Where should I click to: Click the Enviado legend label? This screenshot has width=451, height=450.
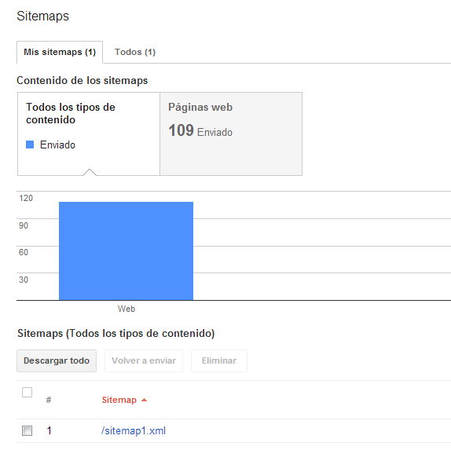tap(57, 145)
